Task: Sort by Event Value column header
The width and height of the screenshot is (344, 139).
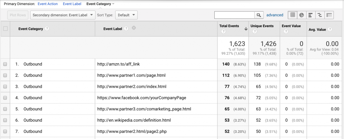Action: (x=291, y=26)
